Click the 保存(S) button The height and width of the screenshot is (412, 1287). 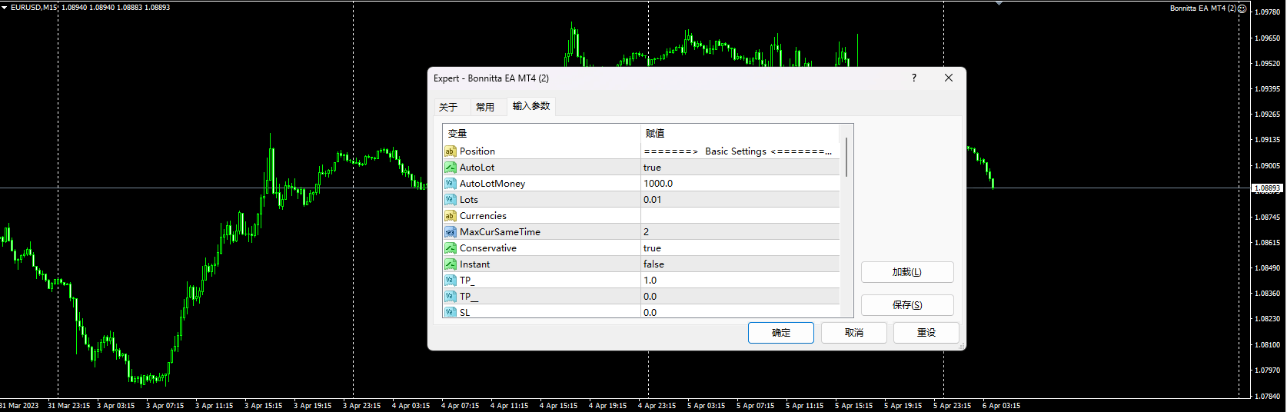tap(907, 305)
